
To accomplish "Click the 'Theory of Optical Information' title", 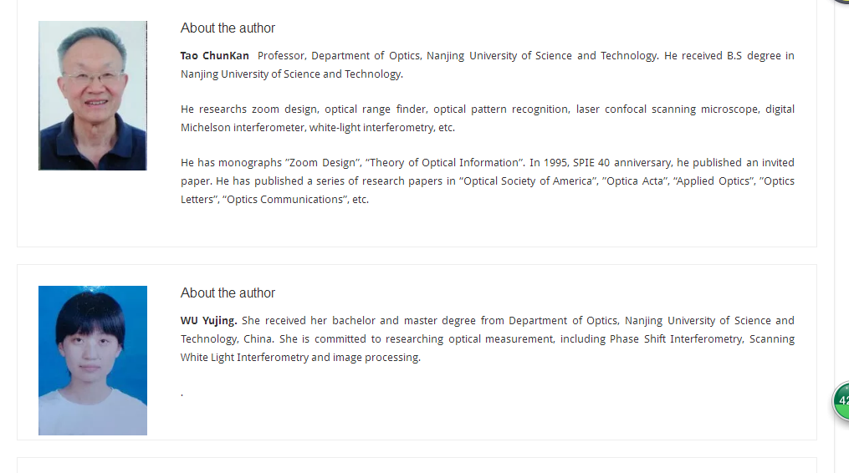I will 444,163.
